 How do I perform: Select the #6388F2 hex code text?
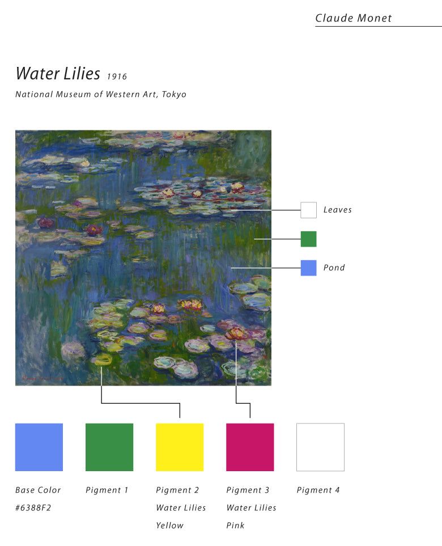point(33,508)
